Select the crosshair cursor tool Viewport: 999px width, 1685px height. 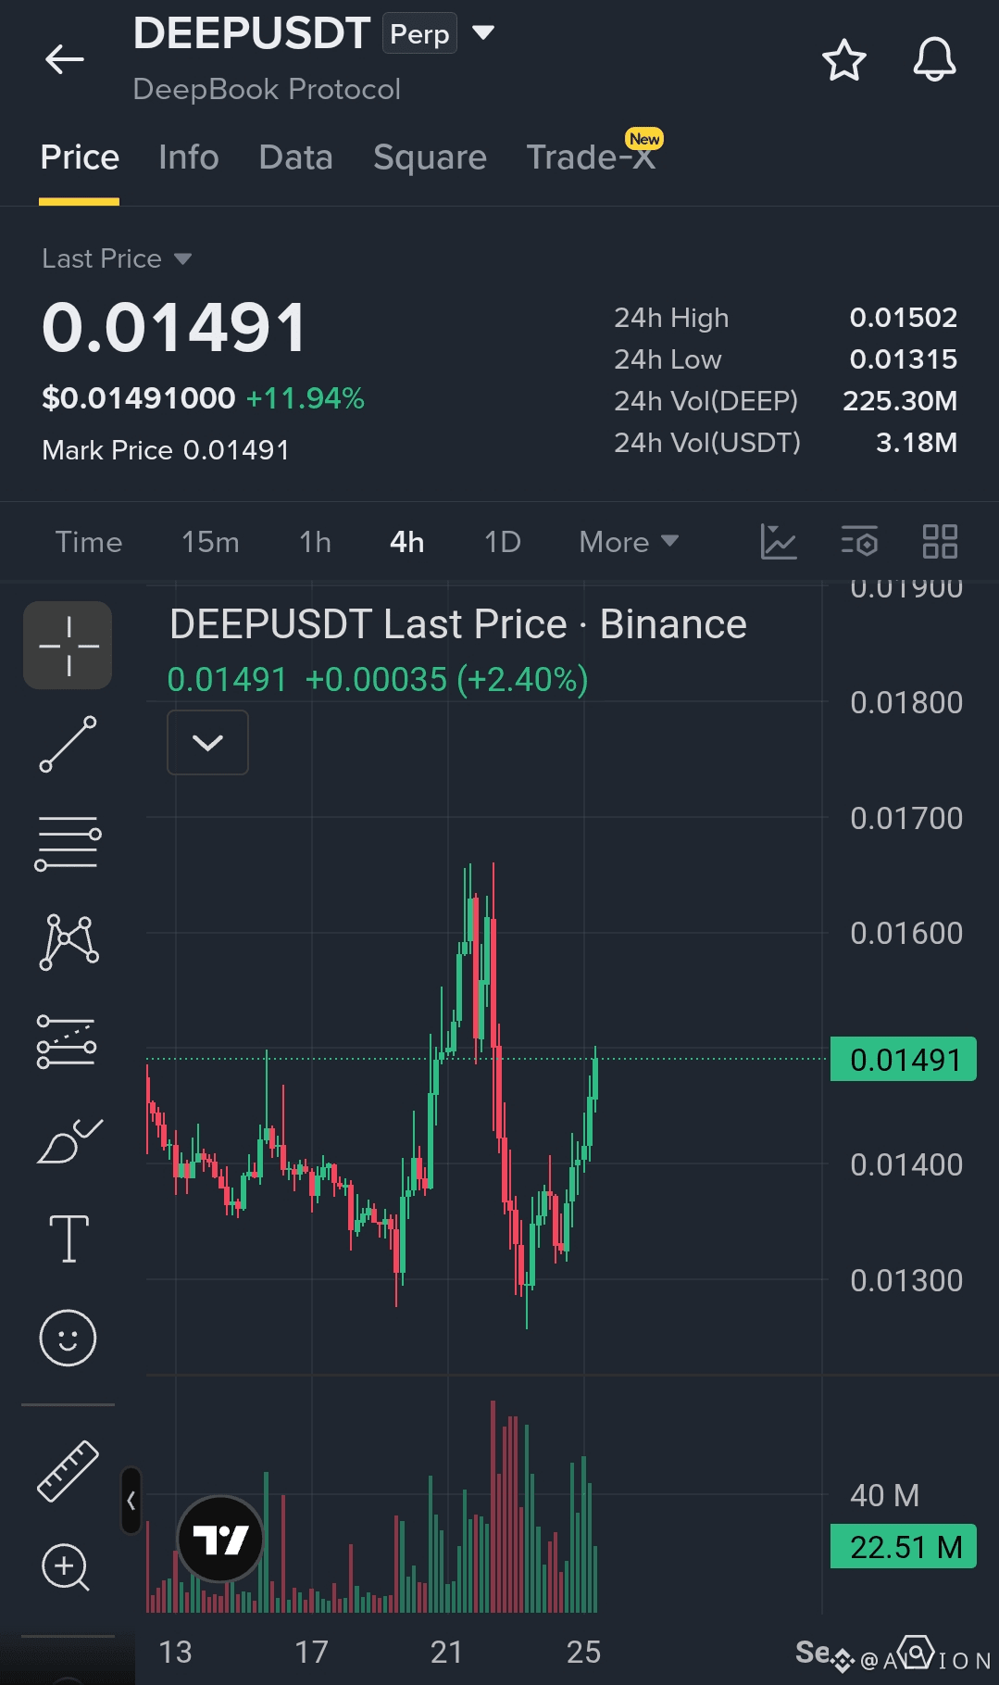[68, 646]
